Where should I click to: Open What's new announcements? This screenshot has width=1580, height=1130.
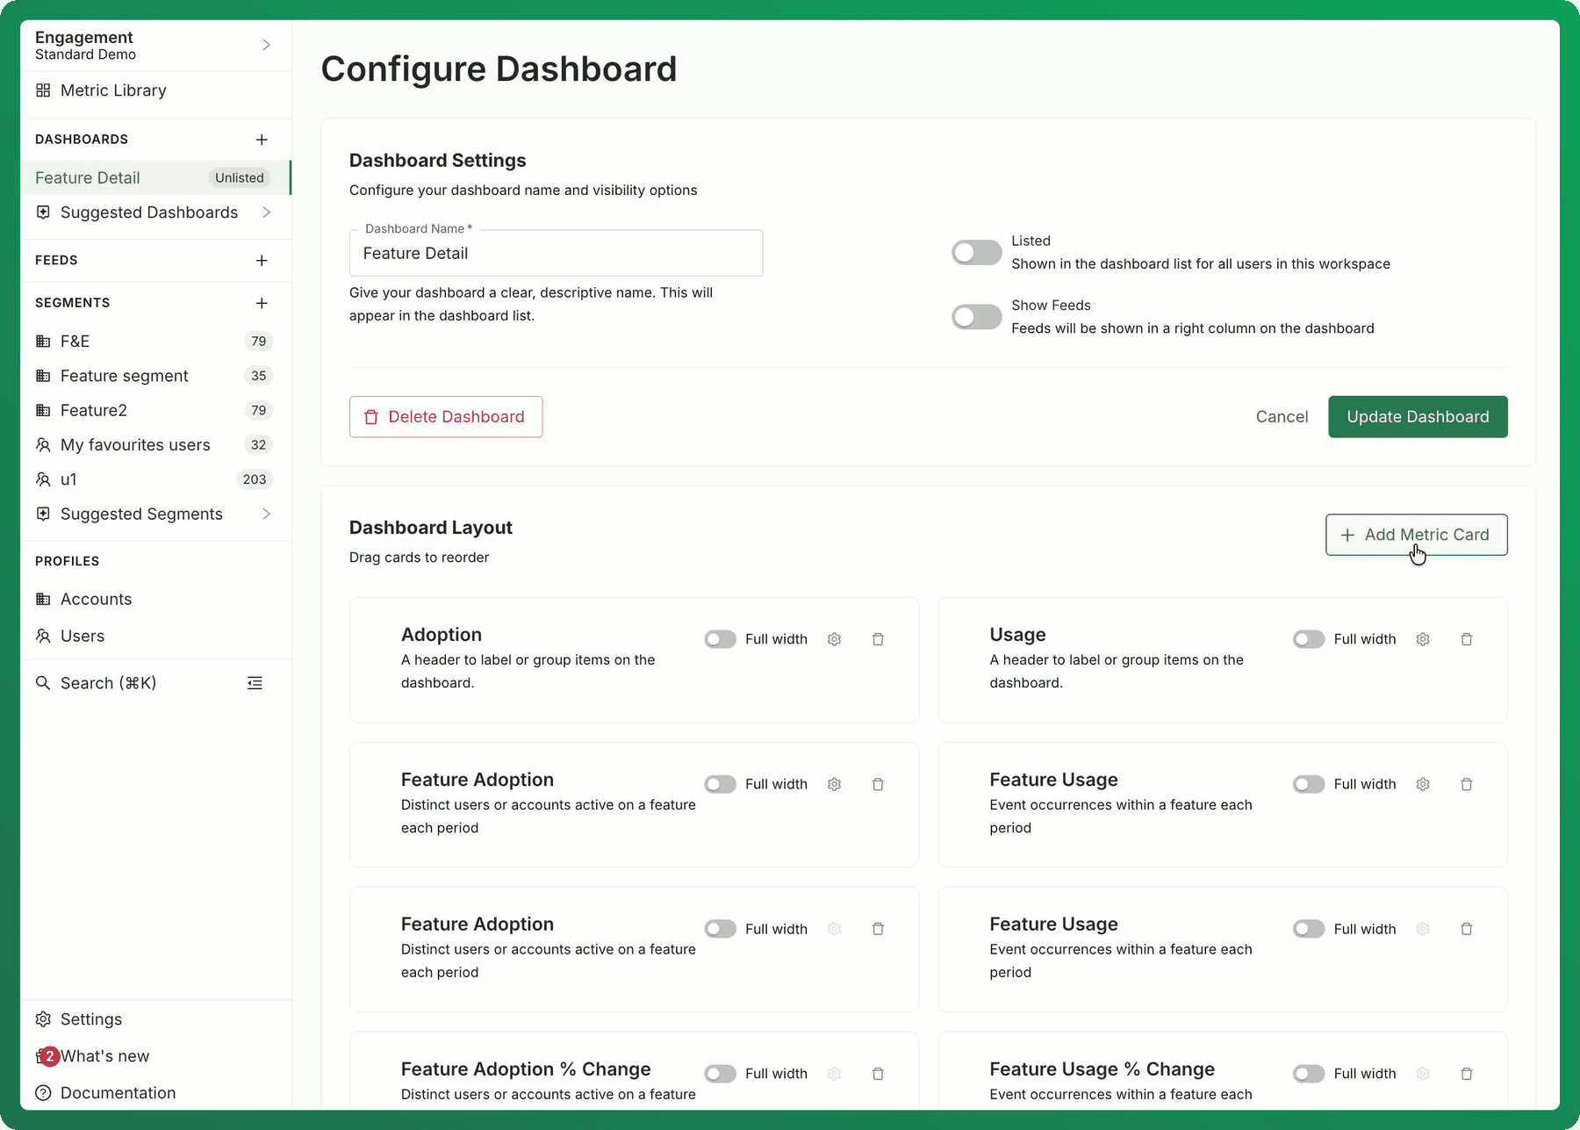[x=155, y=1056]
